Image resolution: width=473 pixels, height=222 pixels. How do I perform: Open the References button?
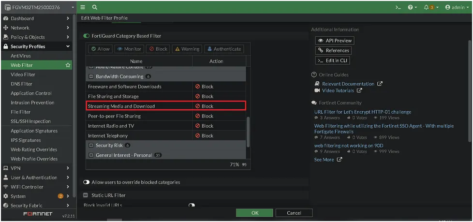(334, 50)
